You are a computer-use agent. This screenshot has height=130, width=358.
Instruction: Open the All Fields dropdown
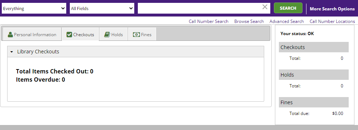pyautogui.click(x=102, y=8)
